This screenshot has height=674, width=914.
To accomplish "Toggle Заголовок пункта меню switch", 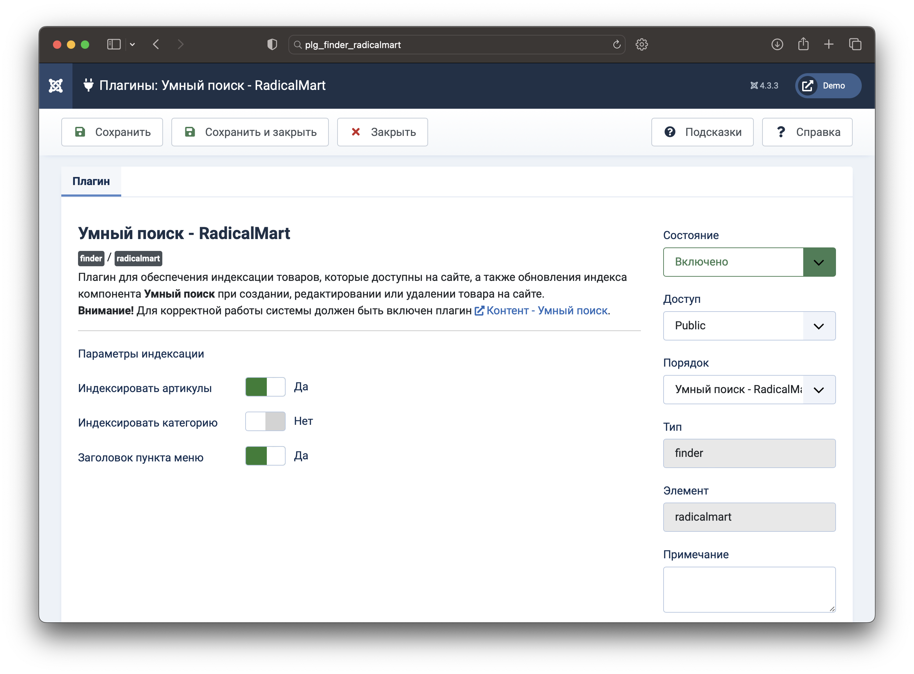I will [x=265, y=456].
